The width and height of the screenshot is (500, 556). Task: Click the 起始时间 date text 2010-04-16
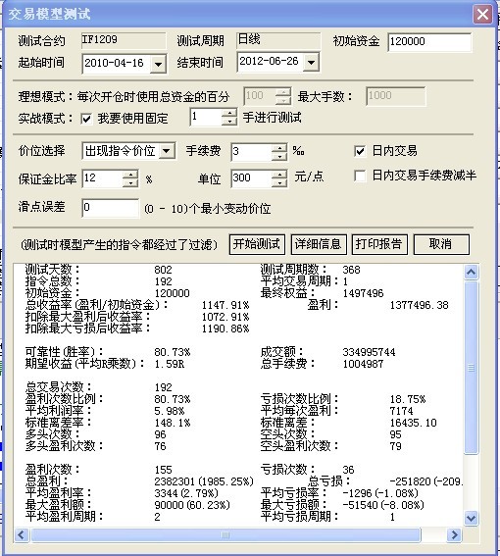click(114, 63)
